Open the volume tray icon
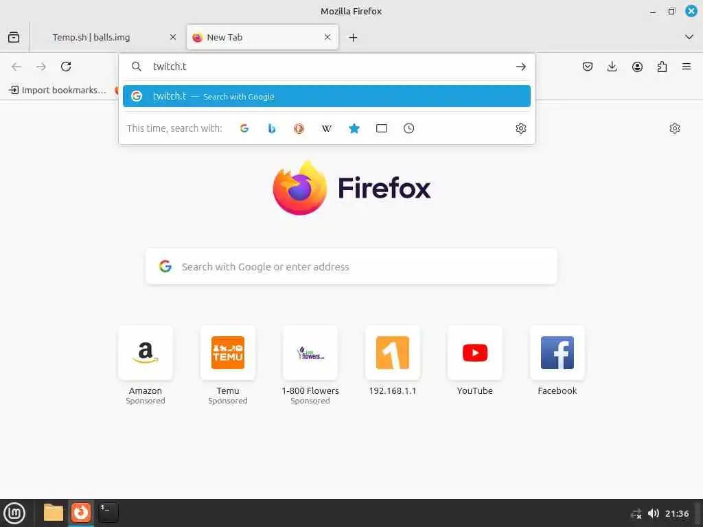 coord(654,513)
